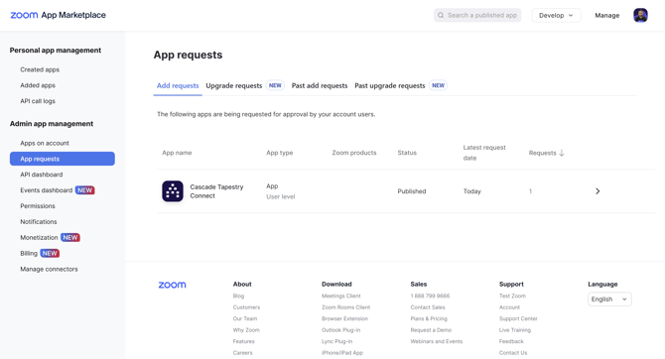This screenshot has width=665, height=359.
Task: Expand the Develop dropdown
Action: 556,15
